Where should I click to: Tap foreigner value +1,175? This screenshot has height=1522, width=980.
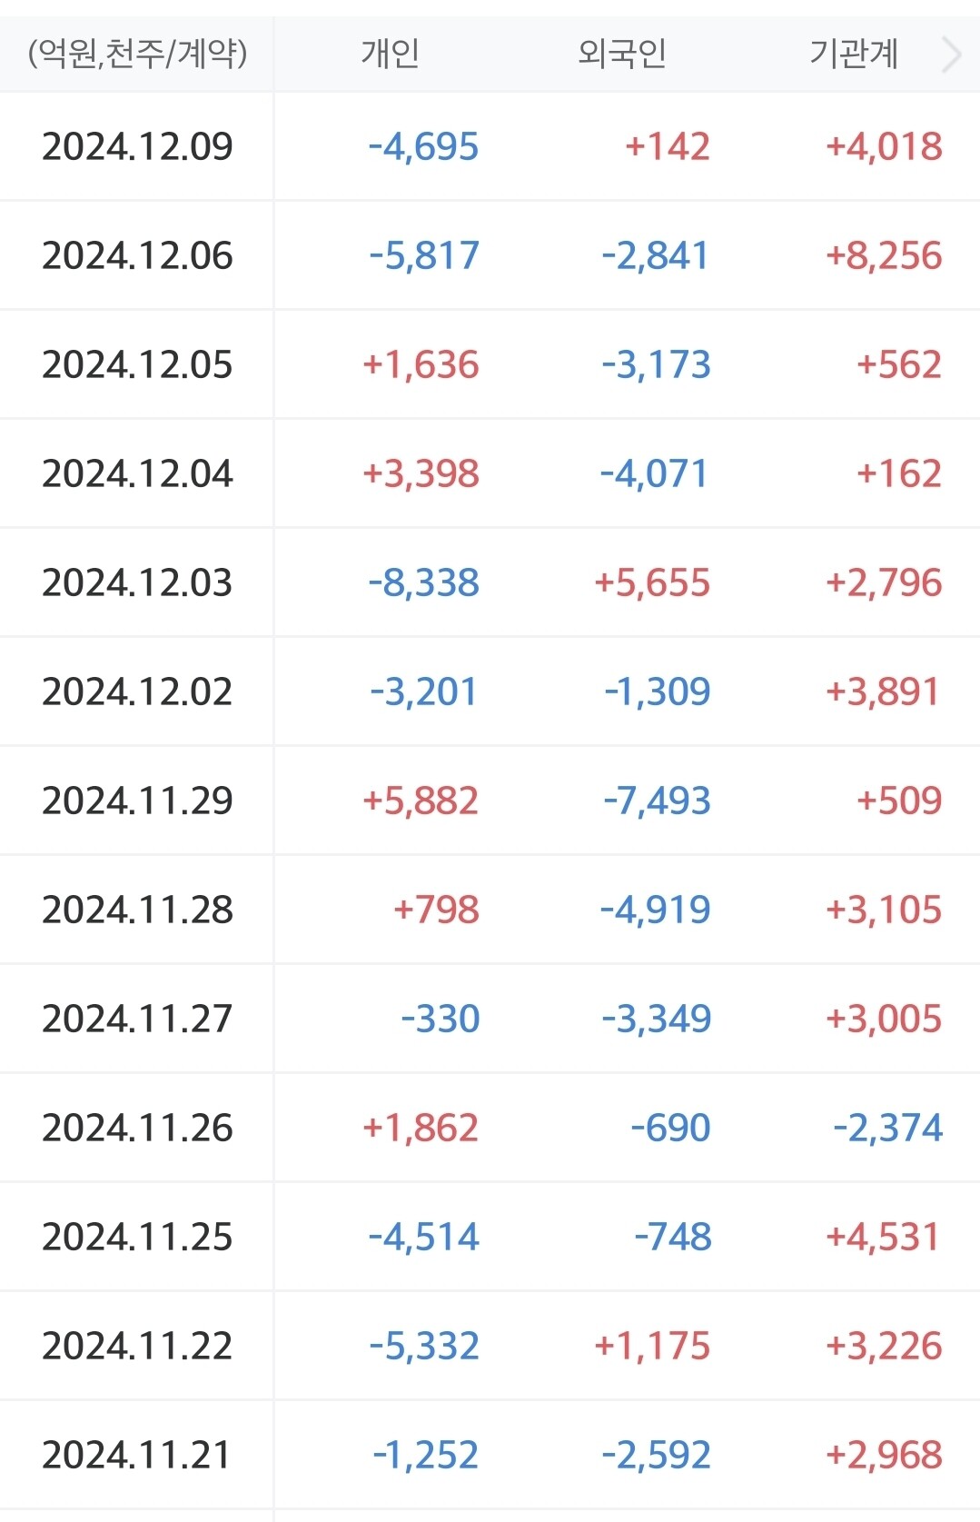652,1347
